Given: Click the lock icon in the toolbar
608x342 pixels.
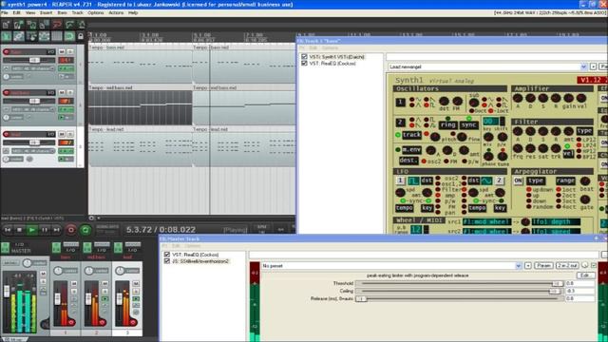Looking at the screenshot, I should [81, 36].
